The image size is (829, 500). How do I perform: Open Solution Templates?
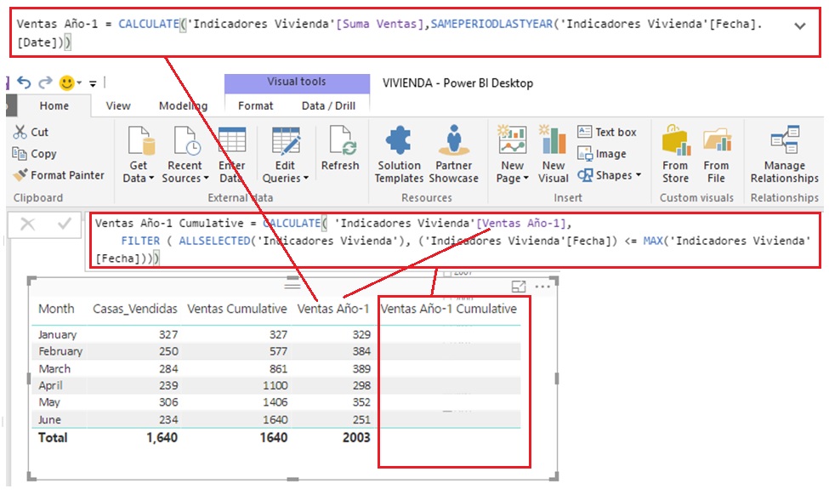tap(399, 155)
